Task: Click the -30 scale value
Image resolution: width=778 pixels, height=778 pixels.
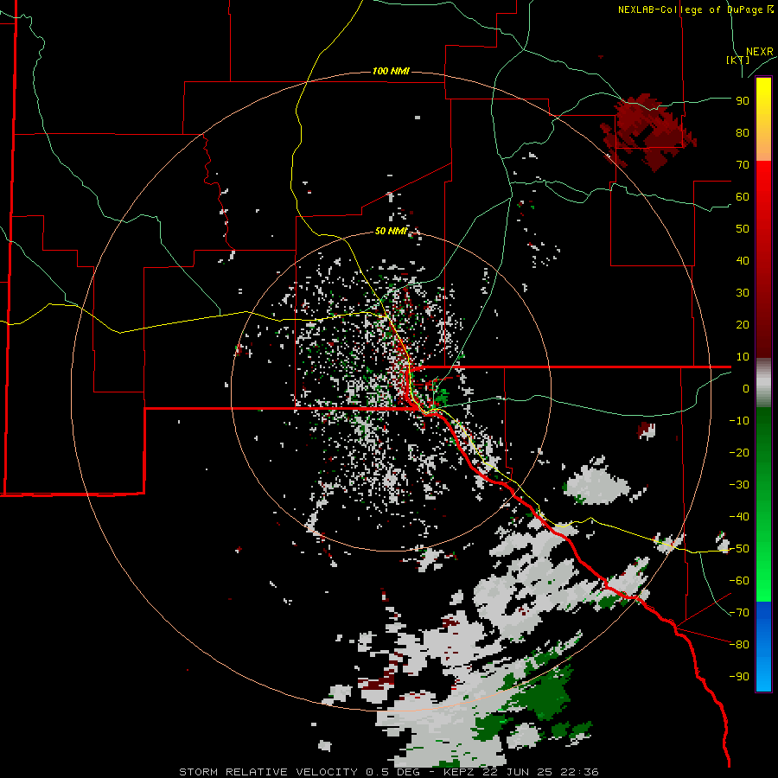Action: (x=739, y=485)
